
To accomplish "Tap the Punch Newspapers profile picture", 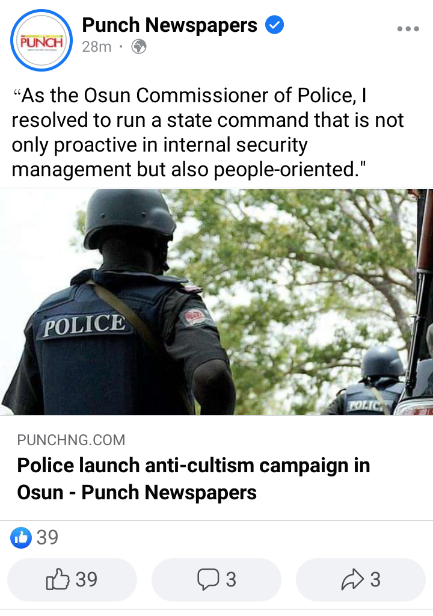I will coord(41,40).
